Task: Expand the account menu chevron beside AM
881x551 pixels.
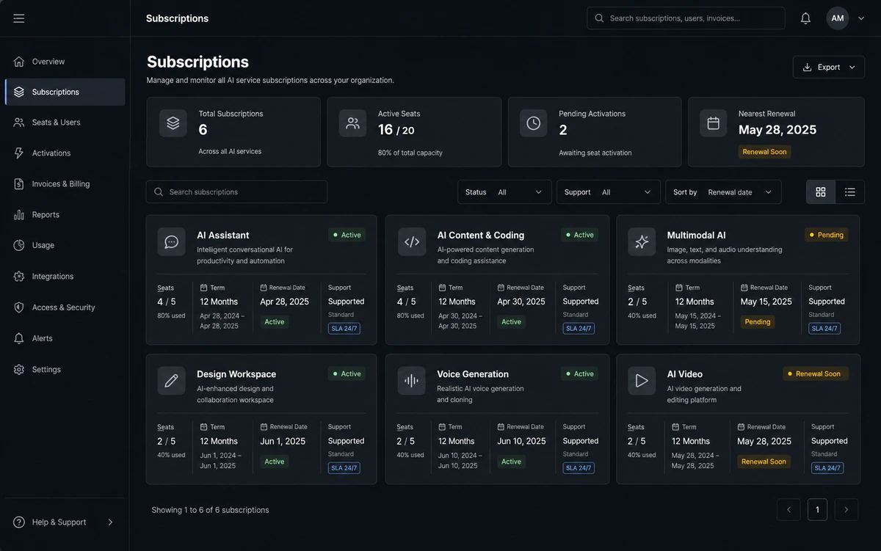Action: 861,18
